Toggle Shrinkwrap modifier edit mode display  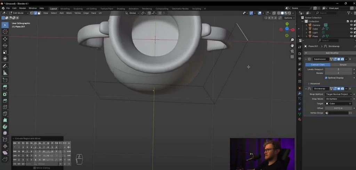[x=335, y=88]
